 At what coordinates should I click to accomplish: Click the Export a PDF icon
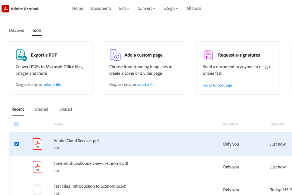click(x=21, y=55)
